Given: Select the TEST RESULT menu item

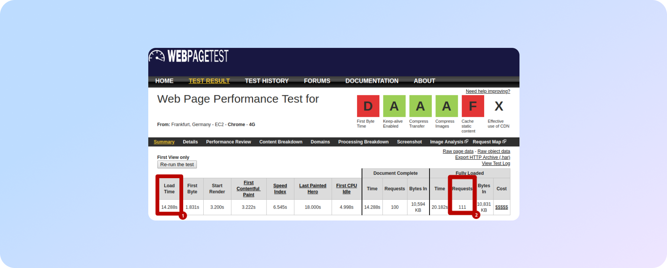Looking at the screenshot, I should [209, 81].
